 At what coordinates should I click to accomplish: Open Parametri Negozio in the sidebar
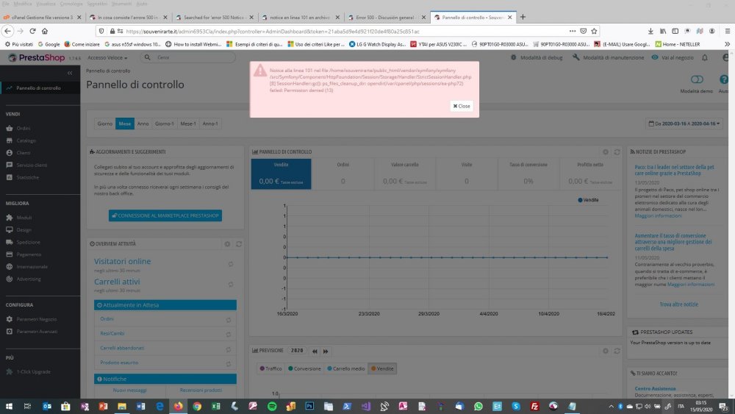coord(37,319)
